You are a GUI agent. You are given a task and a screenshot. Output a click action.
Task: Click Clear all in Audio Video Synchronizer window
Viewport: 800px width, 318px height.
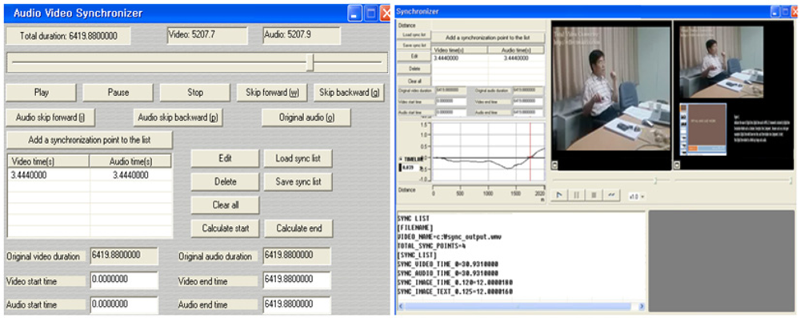[x=225, y=205]
